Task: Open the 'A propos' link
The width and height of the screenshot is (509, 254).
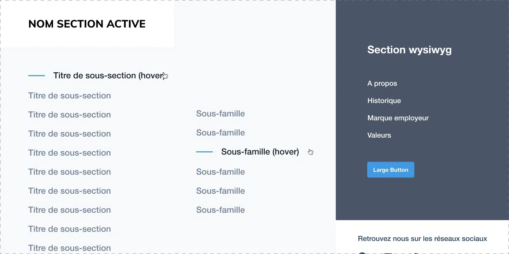Action: pos(382,84)
